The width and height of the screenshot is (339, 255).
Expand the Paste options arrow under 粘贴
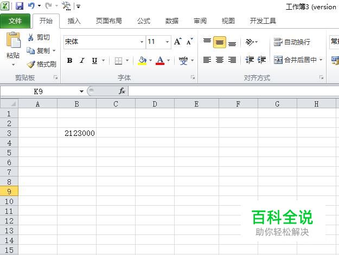pyautogui.click(x=13, y=65)
